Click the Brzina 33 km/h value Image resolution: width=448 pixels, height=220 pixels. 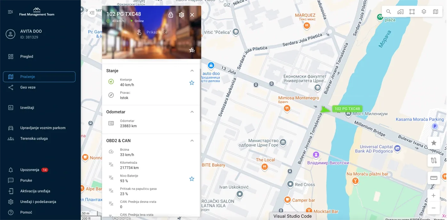pyautogui.click(x=127, y=155)
